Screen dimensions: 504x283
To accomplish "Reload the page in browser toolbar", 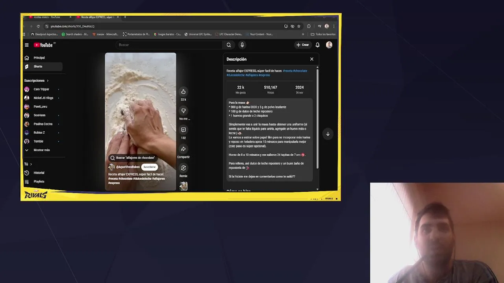I will click(38, 26).
